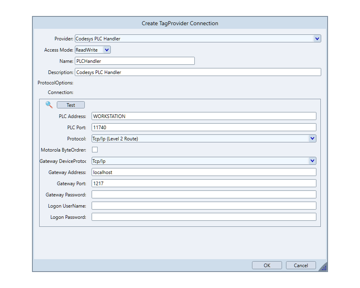Click the Create TagProvider Connection title bar
The image size is (360, 288).
[180, 23]
